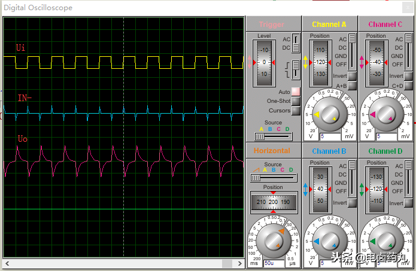Toggle Channel A Invert button
This screenshot has height=271, width=416.
click(352, 76)
